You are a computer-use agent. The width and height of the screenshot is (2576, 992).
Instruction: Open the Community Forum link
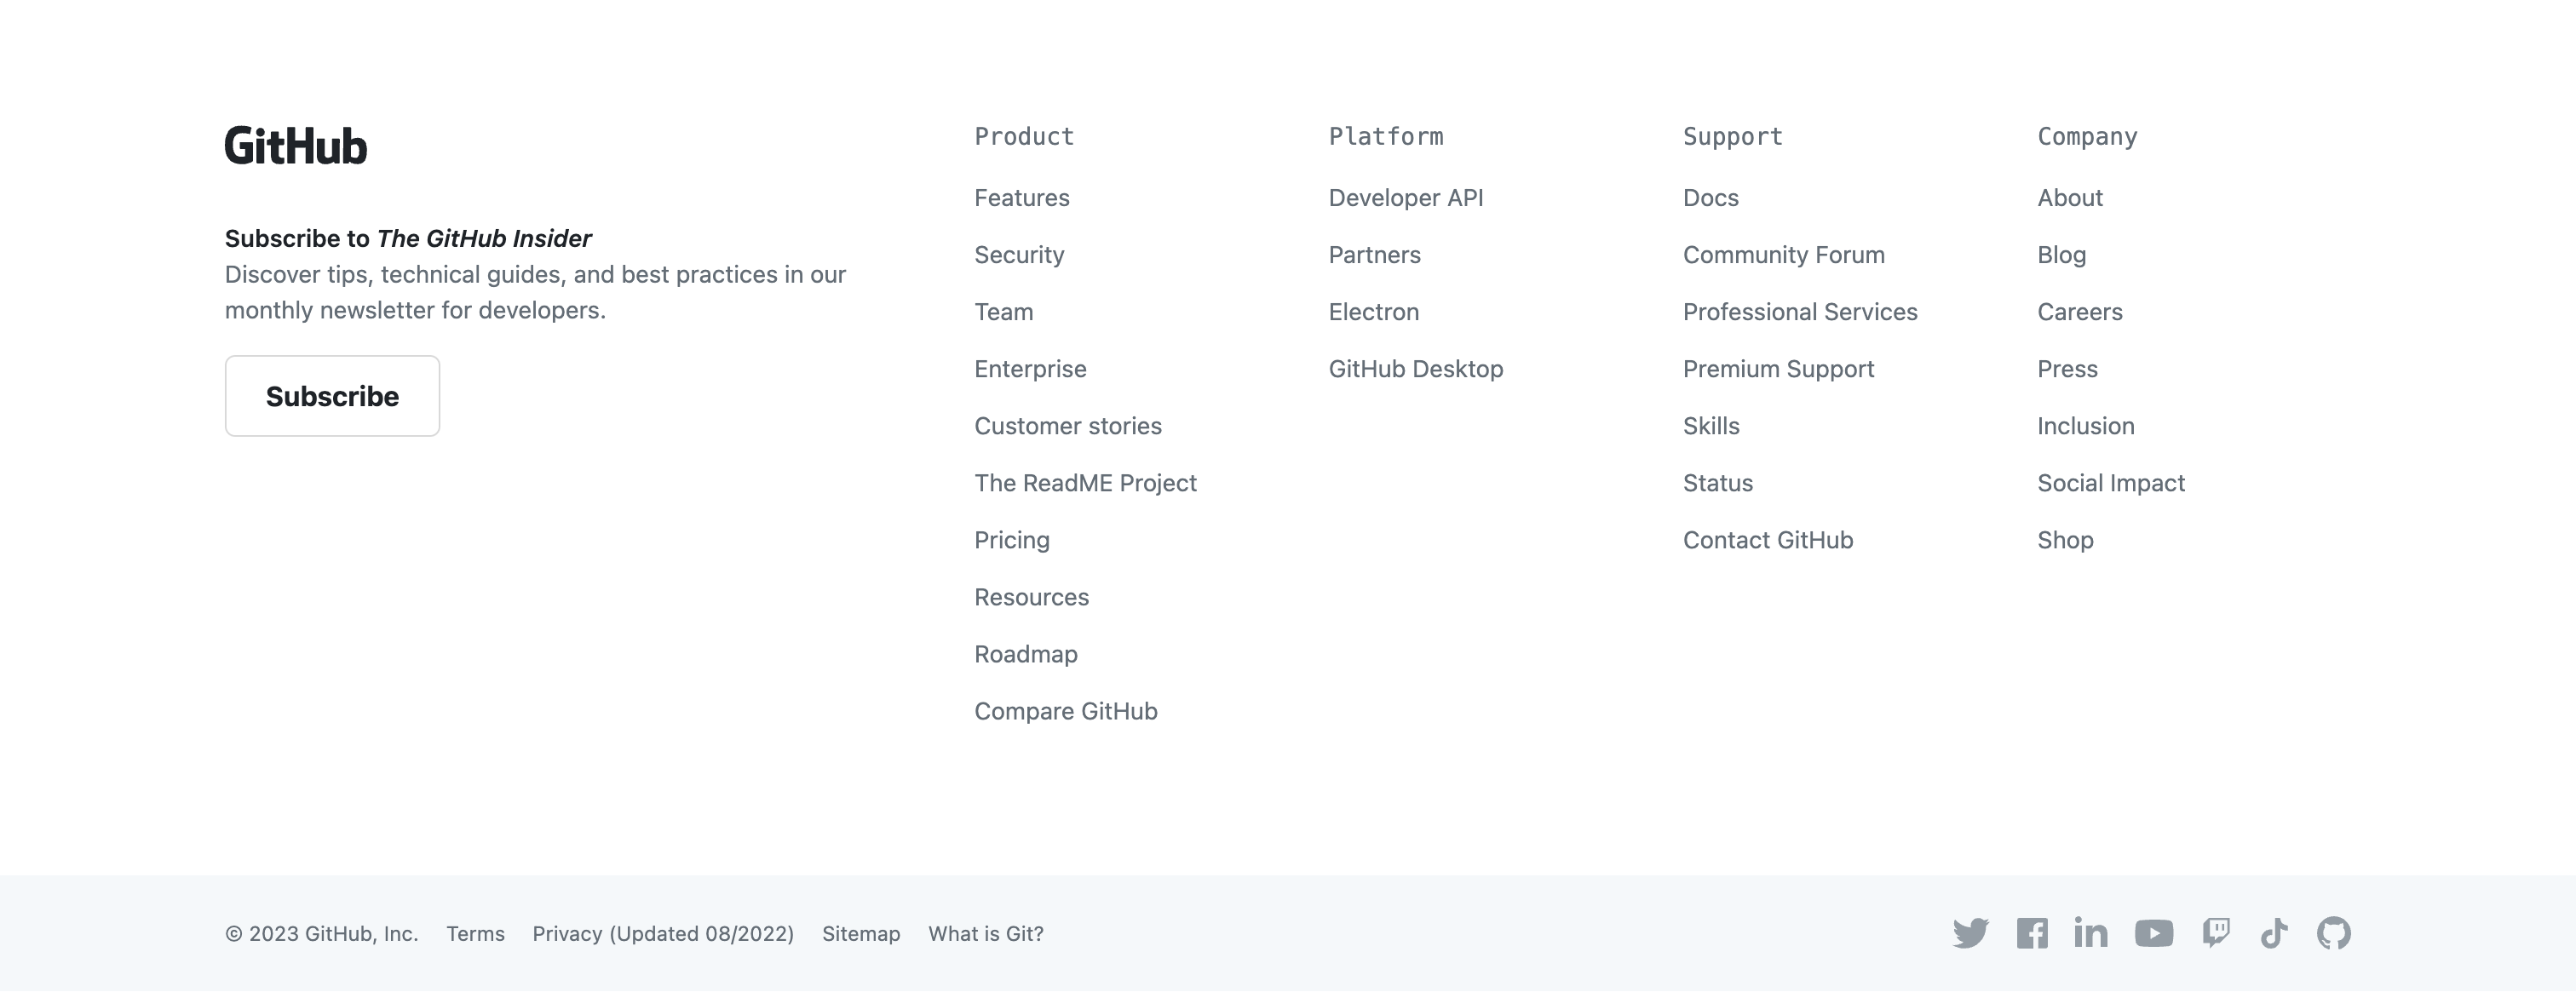click(1783, 255)
